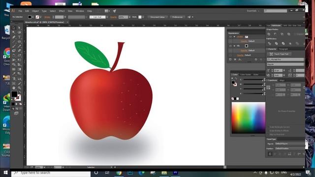315x177 pixels.
Task: Enable Align to Pixel Grid checkbox
Action: (x=268, y=134)
